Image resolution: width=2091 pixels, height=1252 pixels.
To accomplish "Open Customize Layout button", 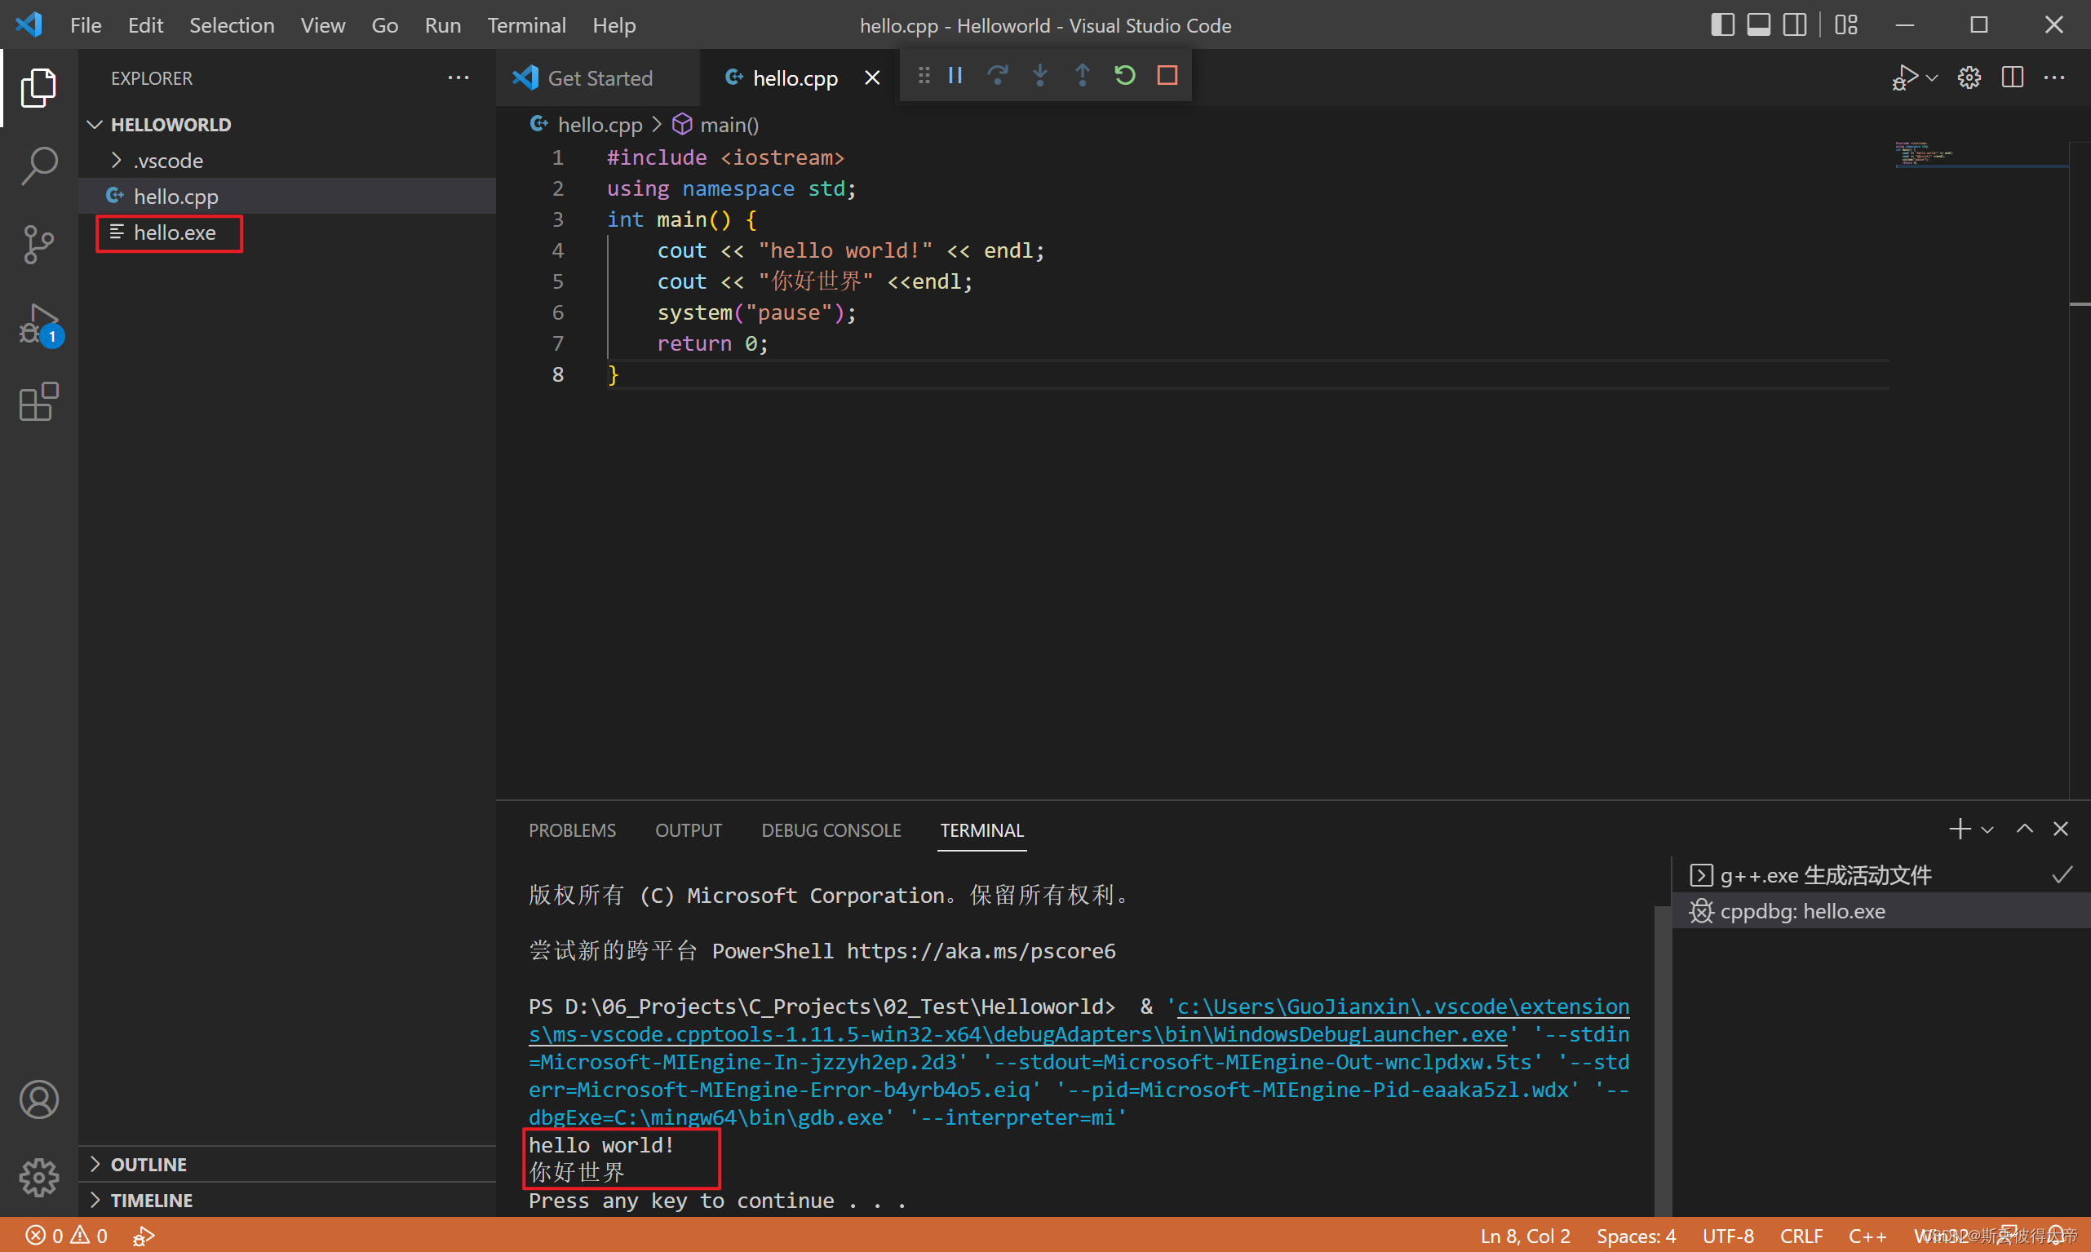I will click(x=1846, y=25).
